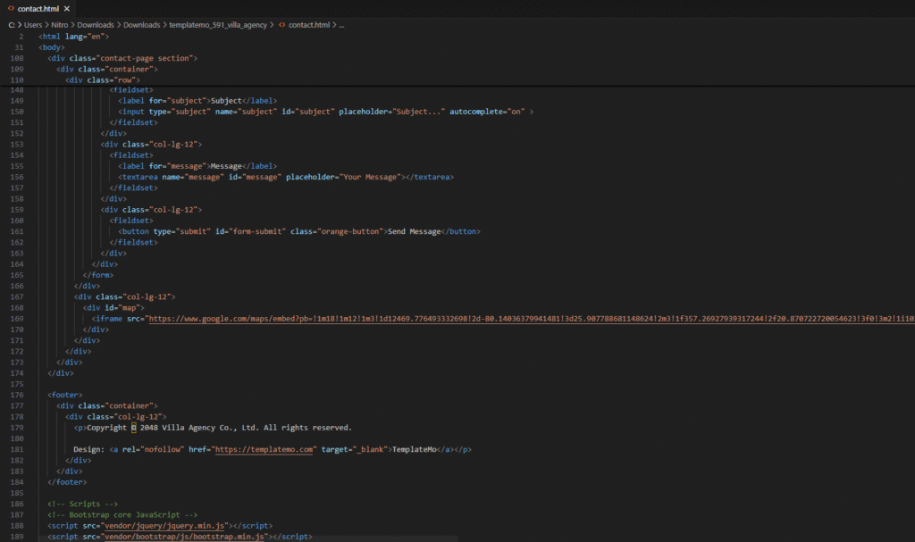Viewport: 915px width, 542px height.
Task: Open the Downloads breadcrumb just before templatemo_591_villa_agency
Action: click(142, 25)
